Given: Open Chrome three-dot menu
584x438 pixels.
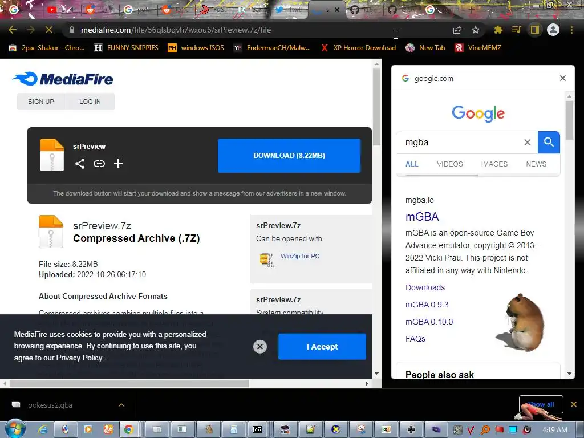Looking at the screenshot, I should [x=571, y=30].
